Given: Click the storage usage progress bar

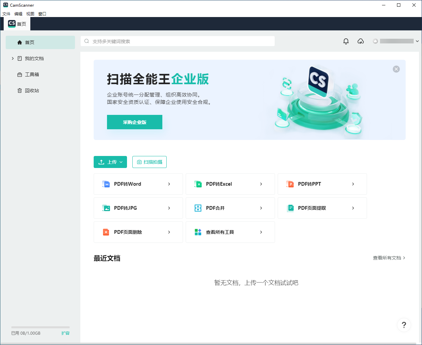Looking at the screenshot, I should [x=40, y=327].
